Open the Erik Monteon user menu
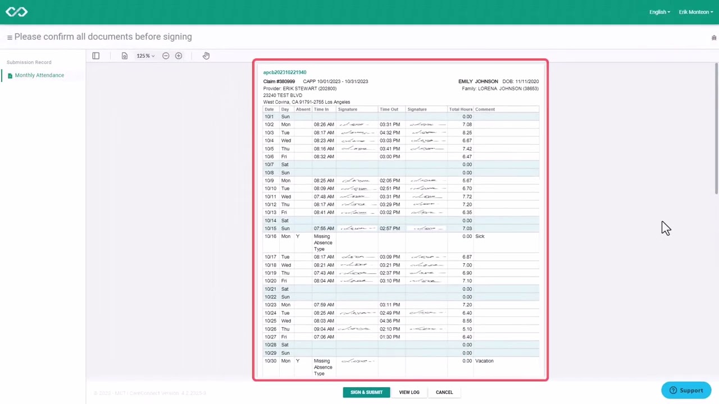 pos(696,12)
